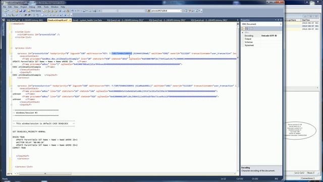The width and height of the screenshot is (323, 182).
Task: Click the 'SET DEADLOCK_PRIORITY NORMAL' line
Action: pyautogui.click(x=29, y=131)
